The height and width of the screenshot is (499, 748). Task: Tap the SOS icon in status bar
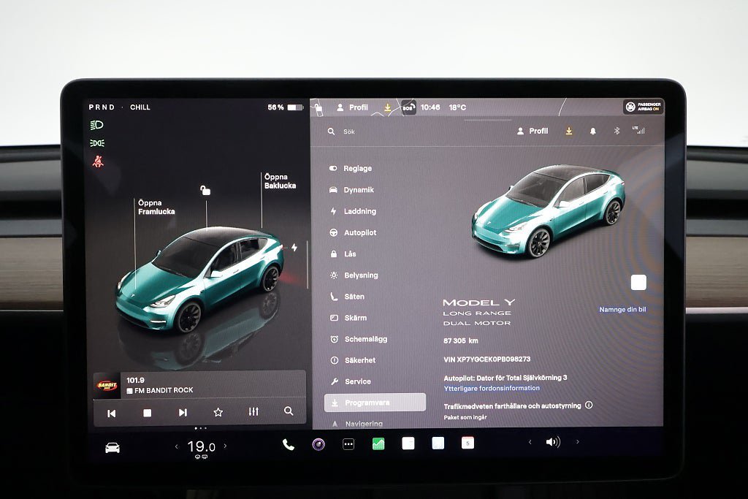[408, 107]
